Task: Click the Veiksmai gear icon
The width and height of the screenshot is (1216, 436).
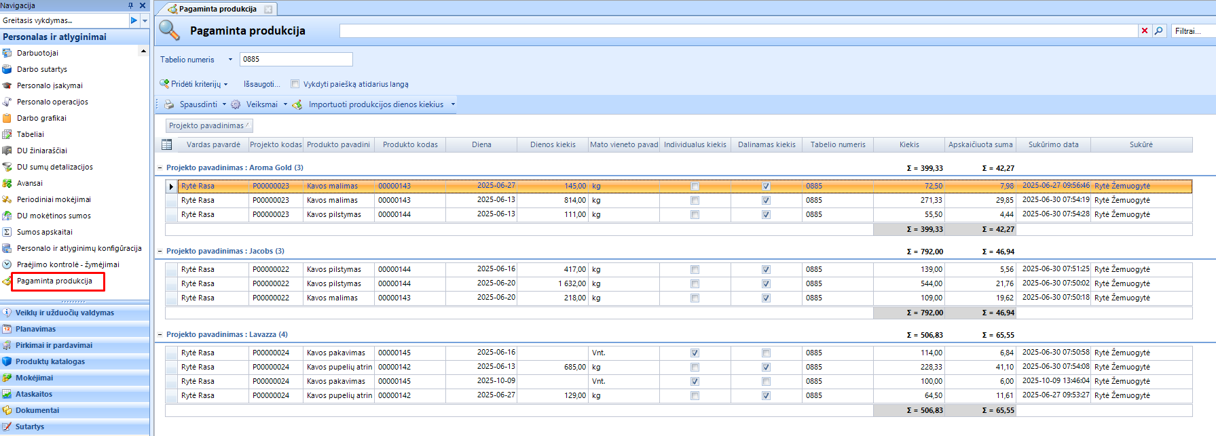Action: pyautogui.click(x=236, y=104)
